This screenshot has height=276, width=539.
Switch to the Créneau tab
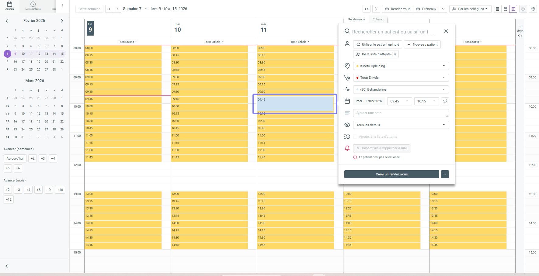pos(378,19)
